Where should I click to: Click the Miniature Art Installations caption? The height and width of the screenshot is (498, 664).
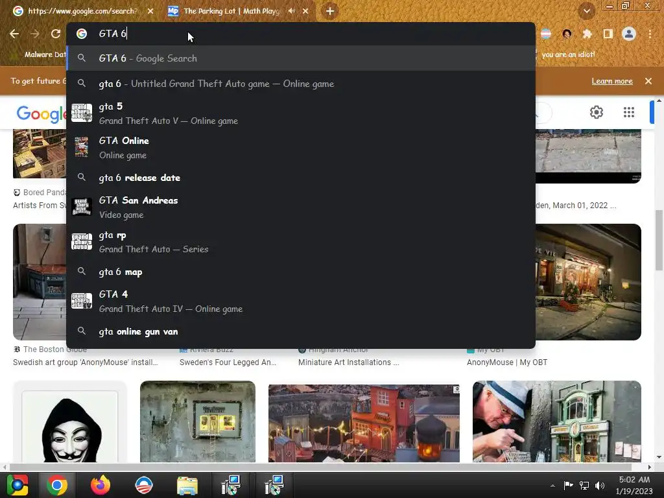click(348, 362)
